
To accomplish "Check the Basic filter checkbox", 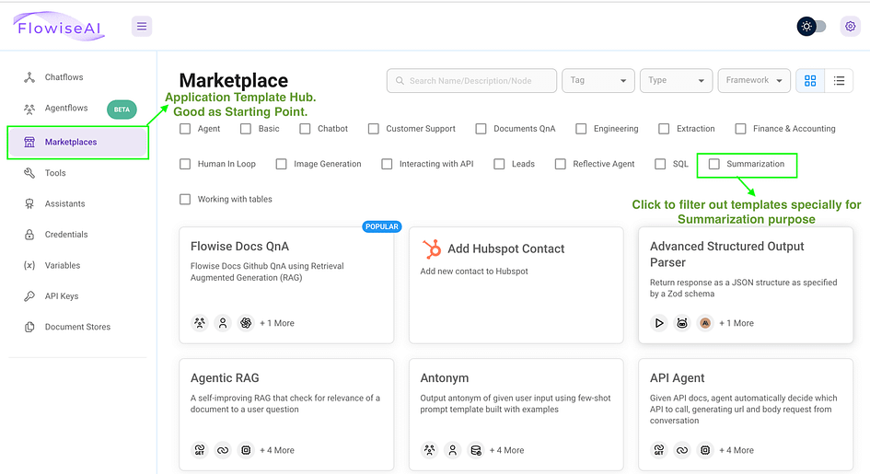I will 245,129.
